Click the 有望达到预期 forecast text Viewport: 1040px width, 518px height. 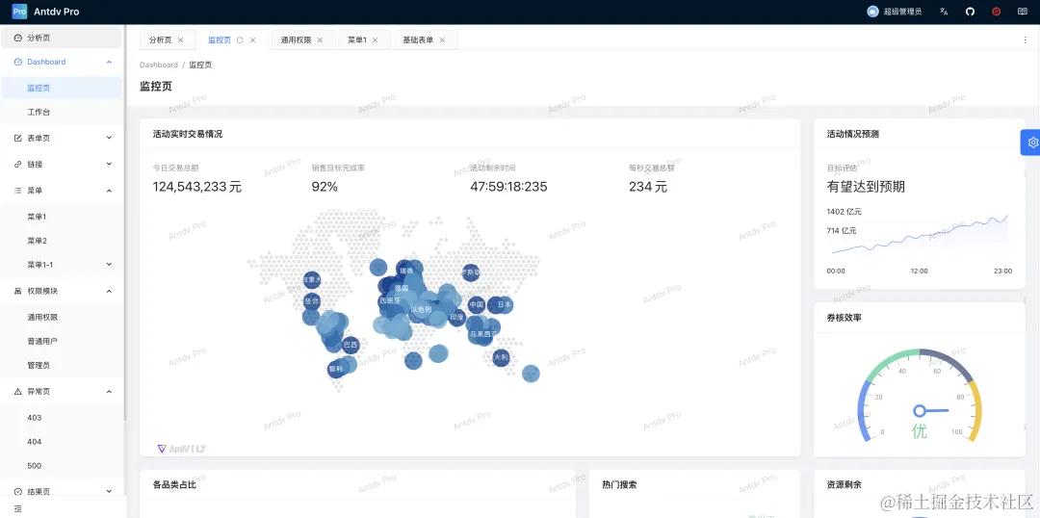866,187
